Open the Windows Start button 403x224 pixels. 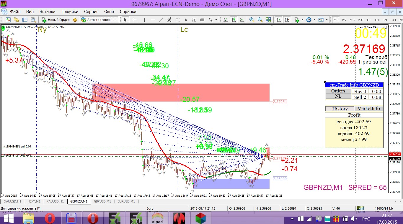coord(9,218)
